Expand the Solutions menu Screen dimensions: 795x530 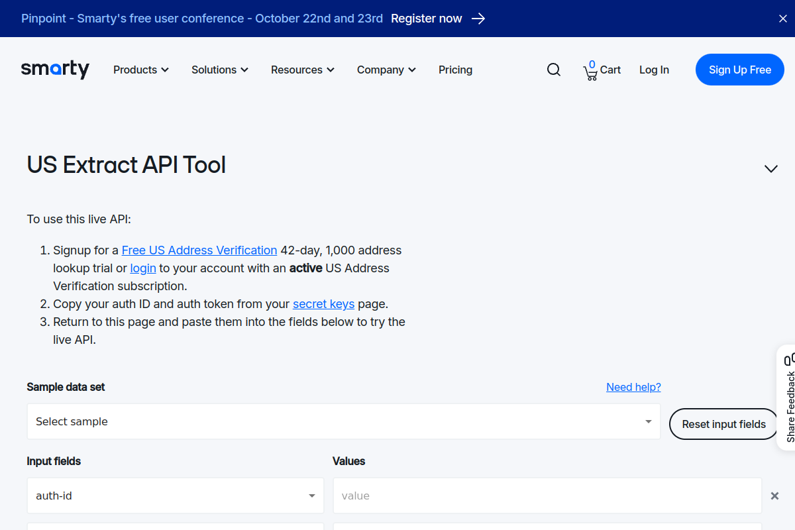(x=220, y=70)
